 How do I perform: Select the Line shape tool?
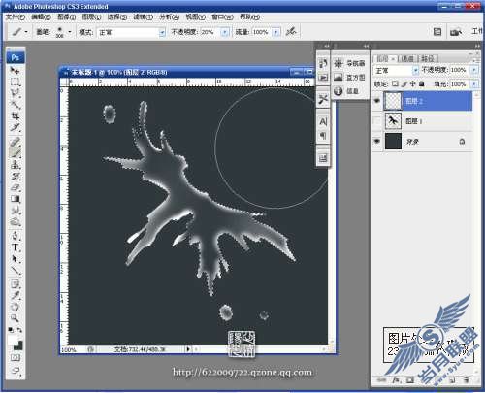point(15,271)
